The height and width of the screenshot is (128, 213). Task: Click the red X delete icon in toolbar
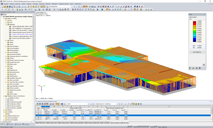tap(124, 6)
